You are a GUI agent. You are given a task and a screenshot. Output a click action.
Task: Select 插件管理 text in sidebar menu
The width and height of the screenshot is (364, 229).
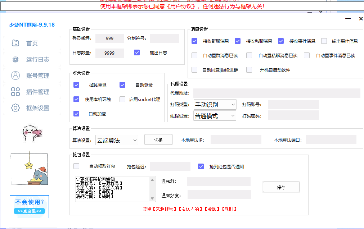coord(38,92)
